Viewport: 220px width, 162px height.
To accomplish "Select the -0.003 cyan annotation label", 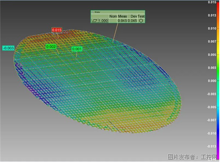I will tap(8, 48).
